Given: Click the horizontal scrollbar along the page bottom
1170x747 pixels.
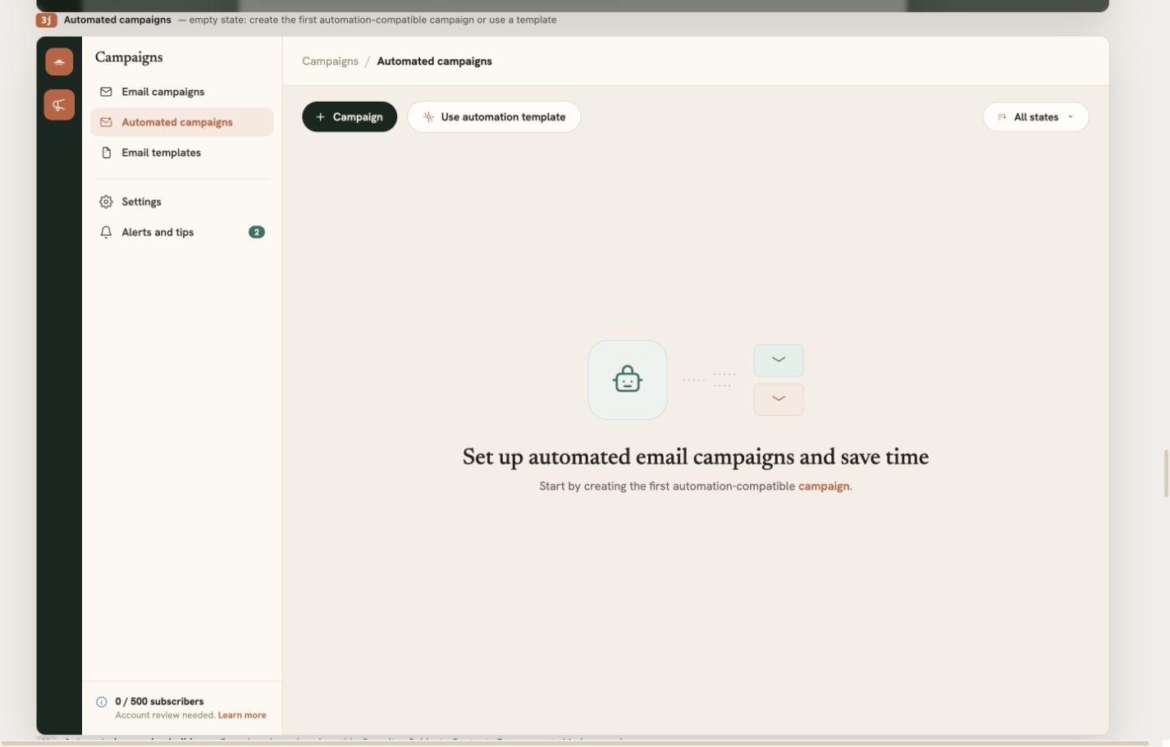Looking at the screenshot, I should click(574, 744).
